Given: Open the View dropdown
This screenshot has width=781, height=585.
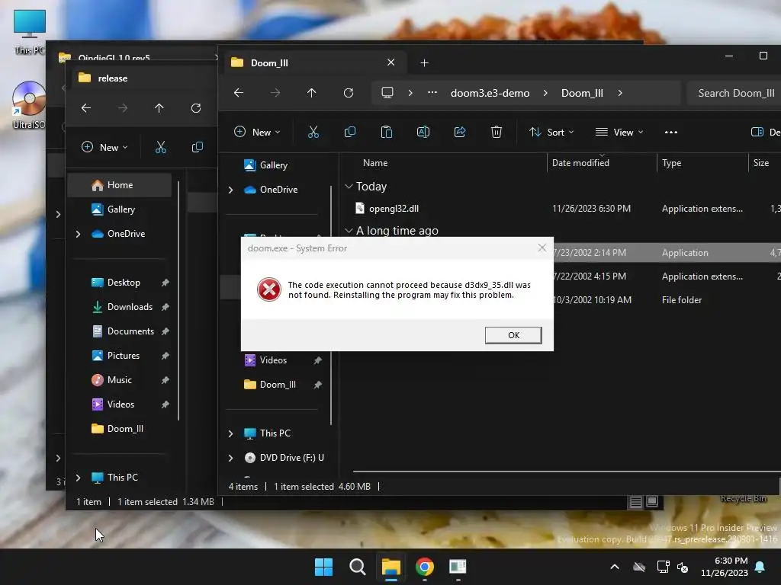Looking at the screenshot, I should tap(619, 132).
